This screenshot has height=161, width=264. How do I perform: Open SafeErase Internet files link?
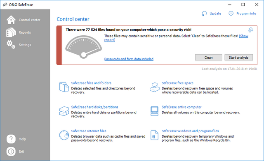(89, 131)
